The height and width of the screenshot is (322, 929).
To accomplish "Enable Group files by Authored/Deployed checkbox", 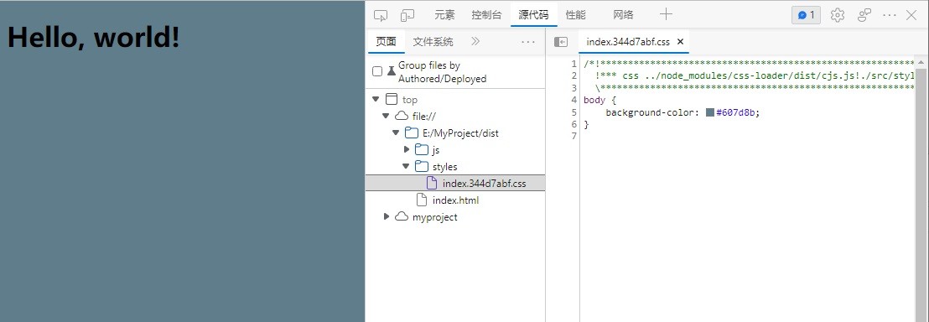I will [377, 72].
